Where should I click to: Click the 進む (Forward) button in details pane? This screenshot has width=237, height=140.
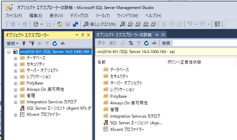click(113, 43)
